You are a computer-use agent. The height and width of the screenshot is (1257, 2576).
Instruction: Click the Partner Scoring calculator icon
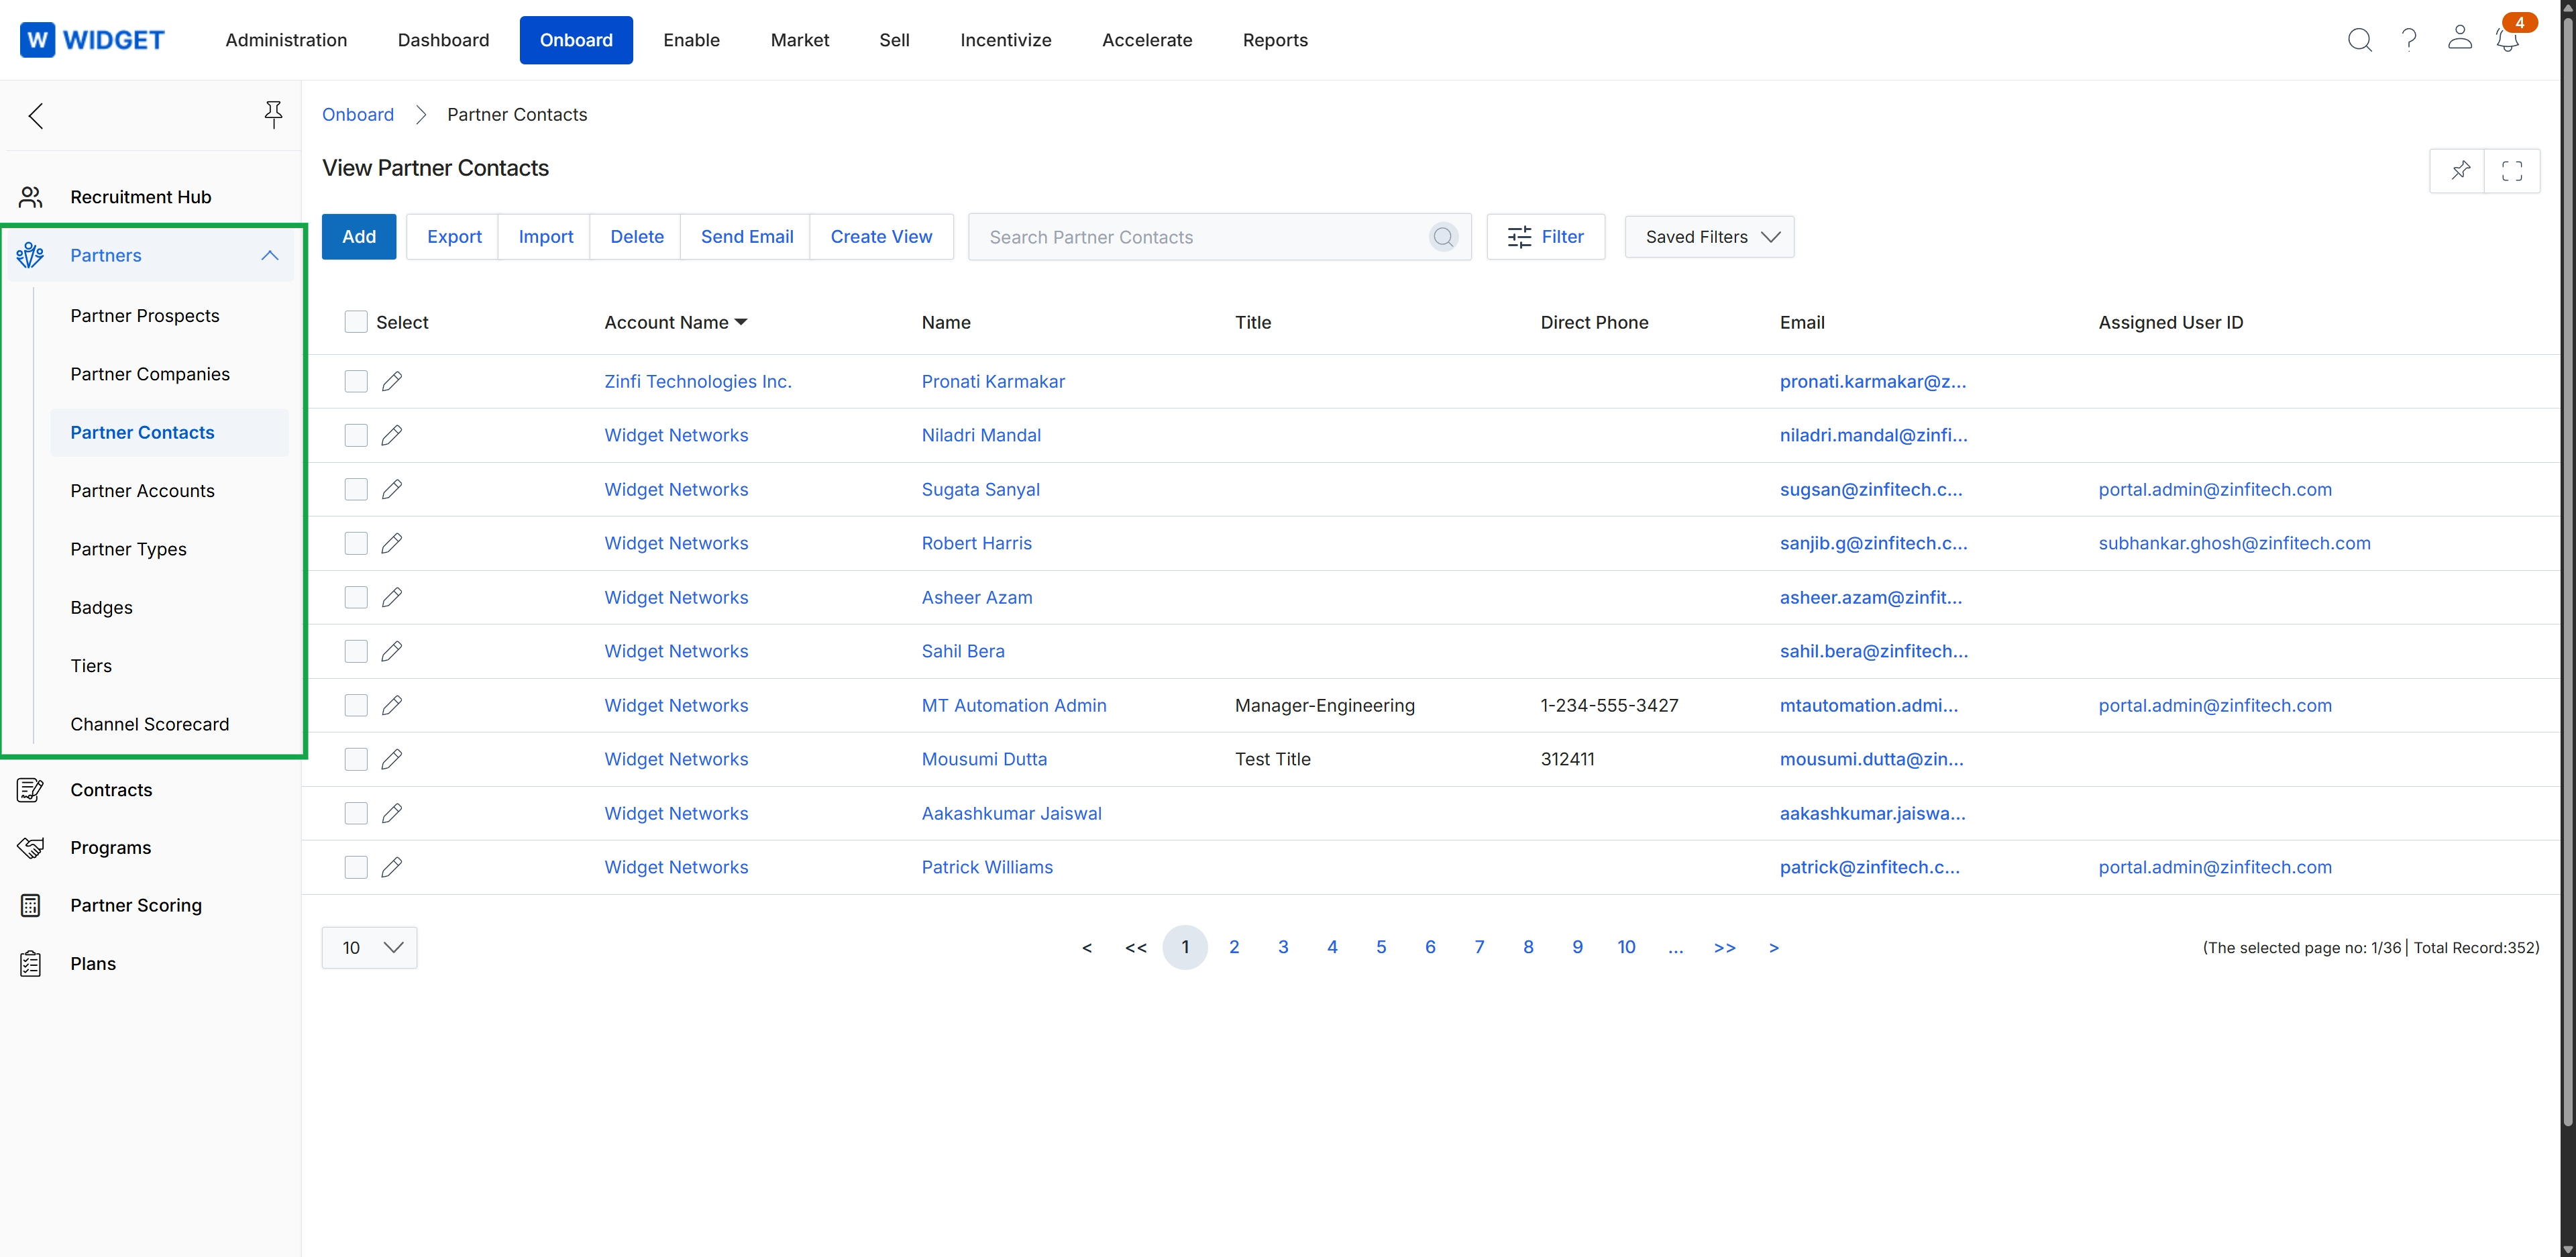(31, 906)
